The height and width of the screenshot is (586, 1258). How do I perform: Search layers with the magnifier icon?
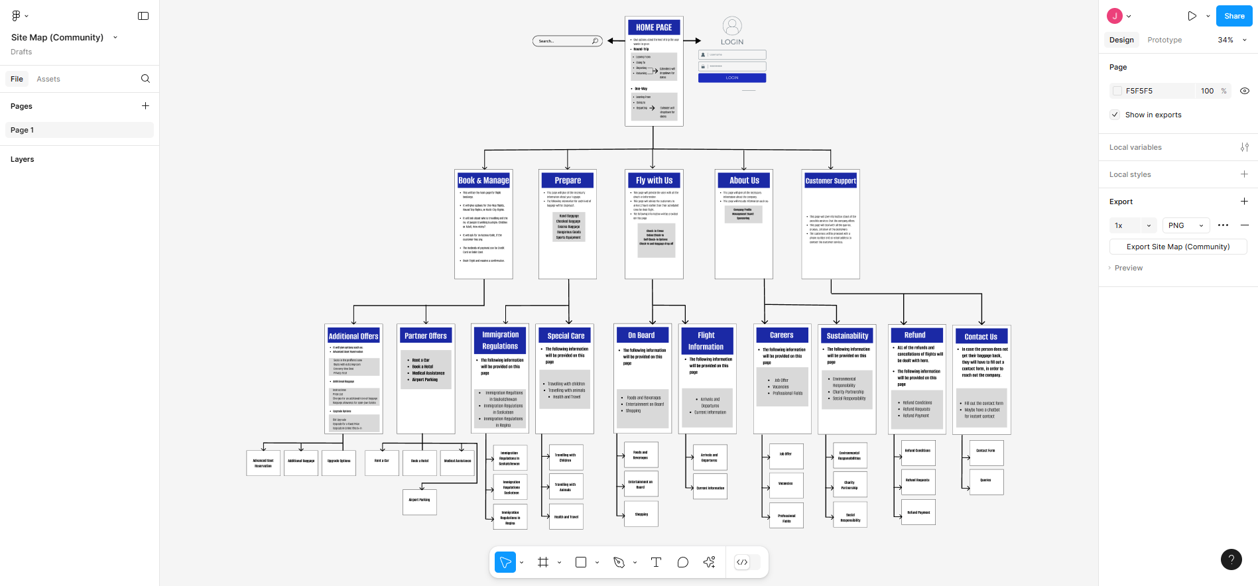pyautogui.click(x=145, y=79)
